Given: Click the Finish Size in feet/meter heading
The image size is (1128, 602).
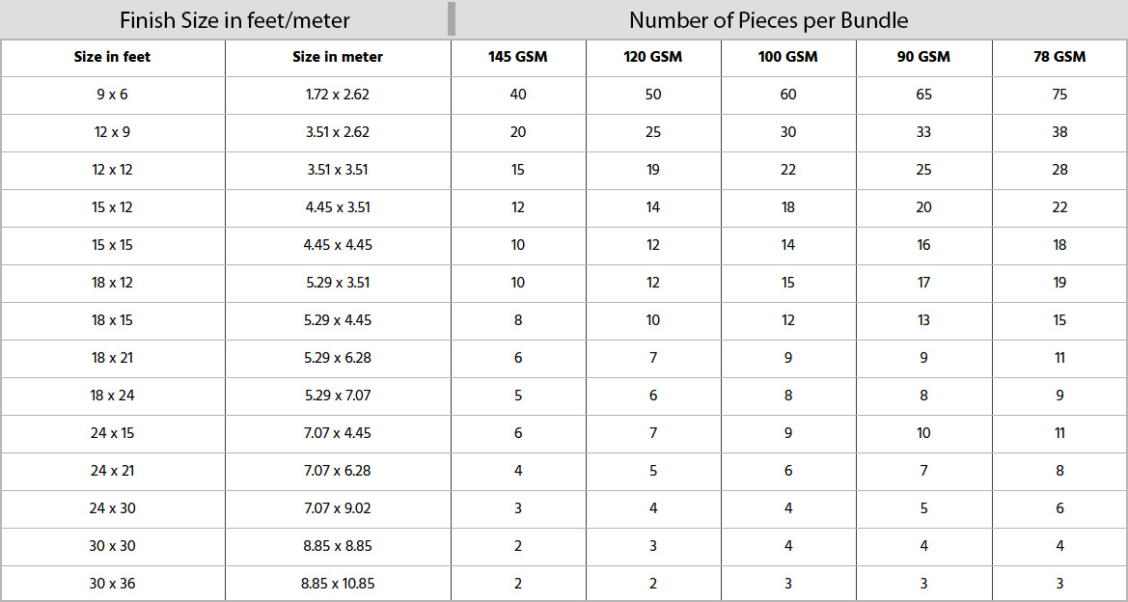Looking at the screenshot, I should click(x=234, y=20).
